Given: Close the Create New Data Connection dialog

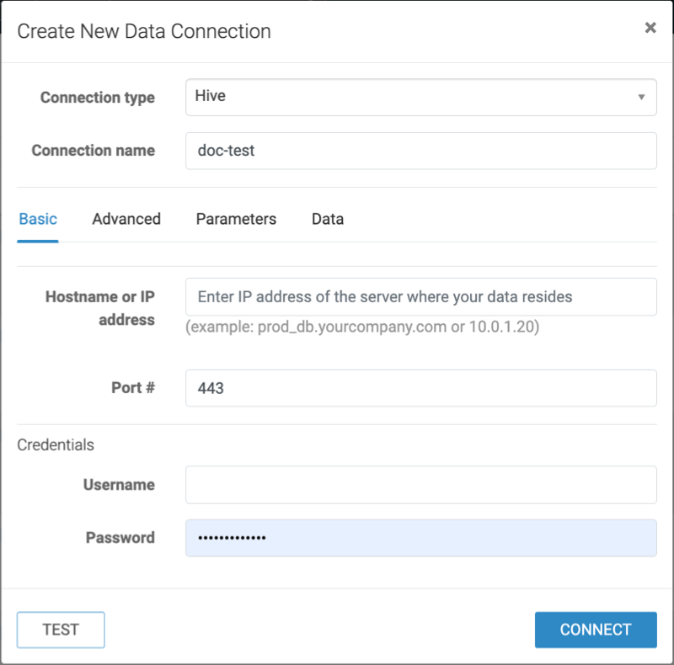Looking at the screenshot, I should tap(650, 28).
